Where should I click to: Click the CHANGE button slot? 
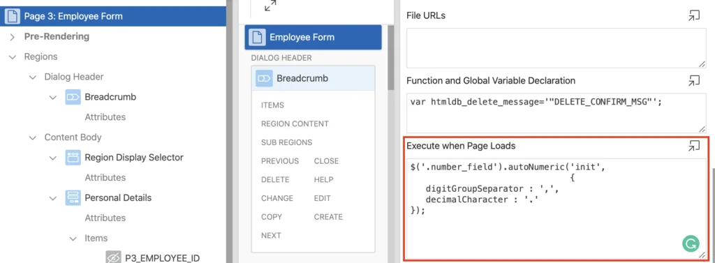(x=277, y=198)
